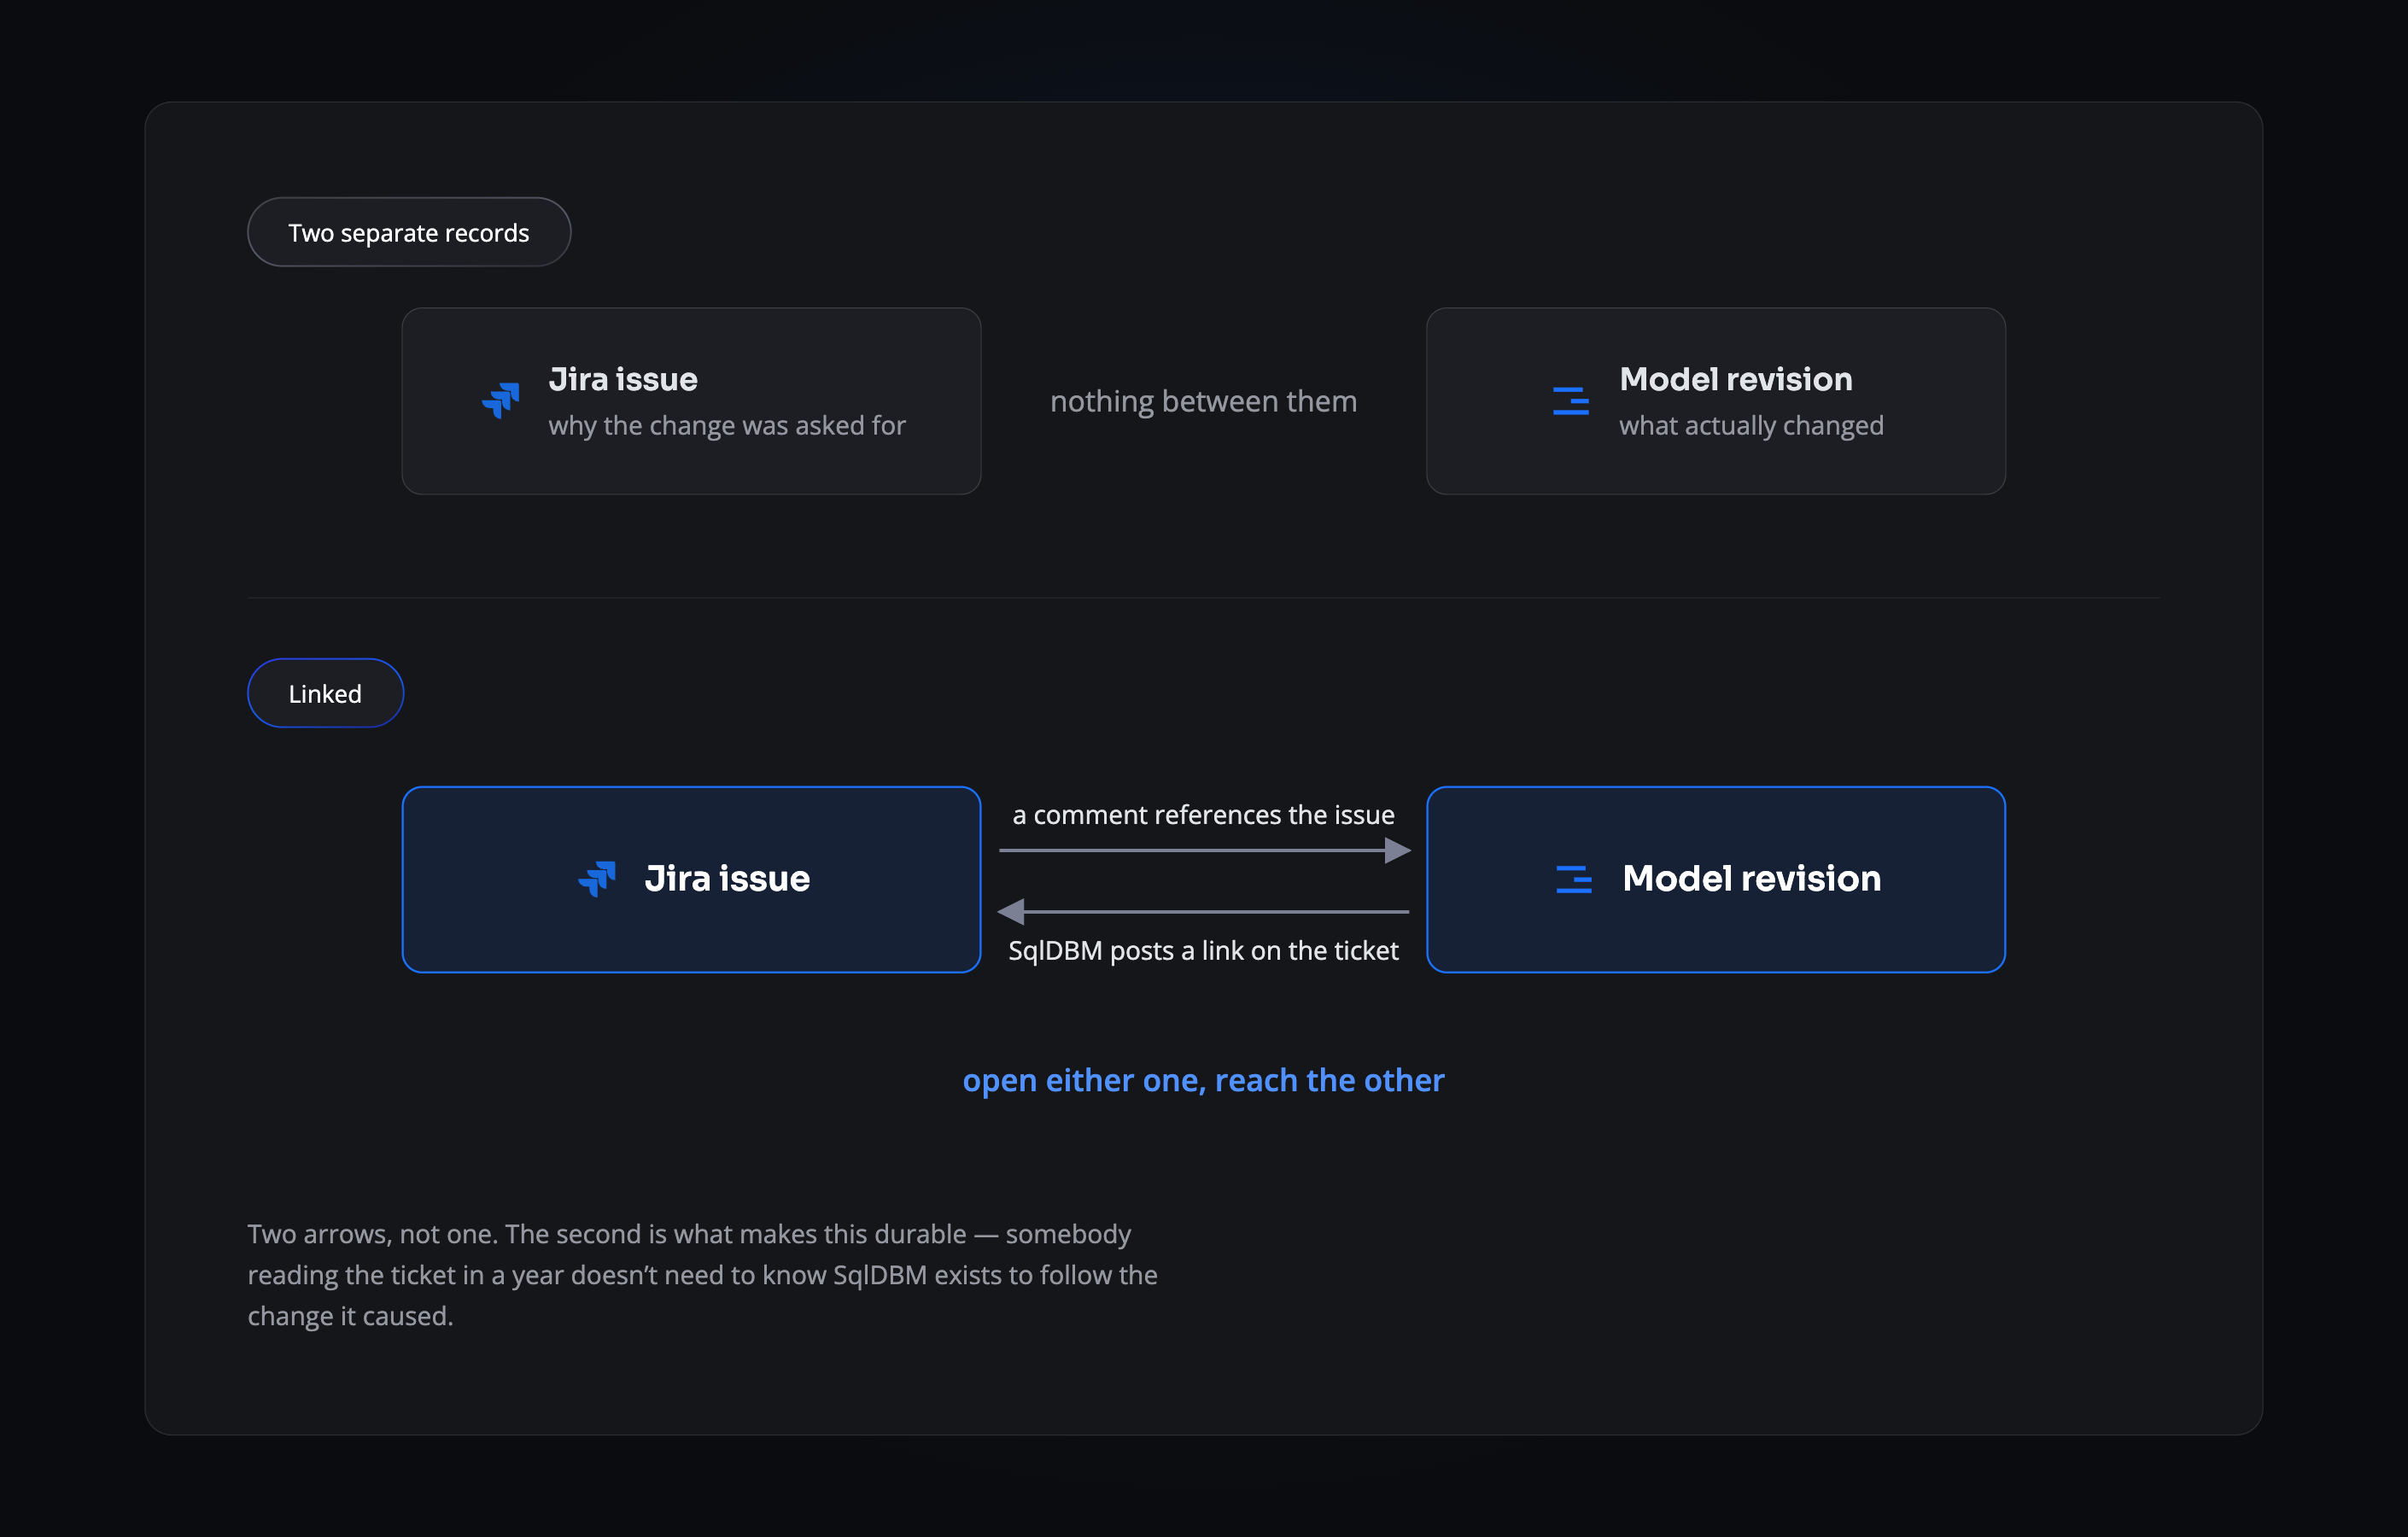Click the SqlDBM icon in the linked Model revision card
Viewport: 2408px width, 1537px height.
(1574, 879)
